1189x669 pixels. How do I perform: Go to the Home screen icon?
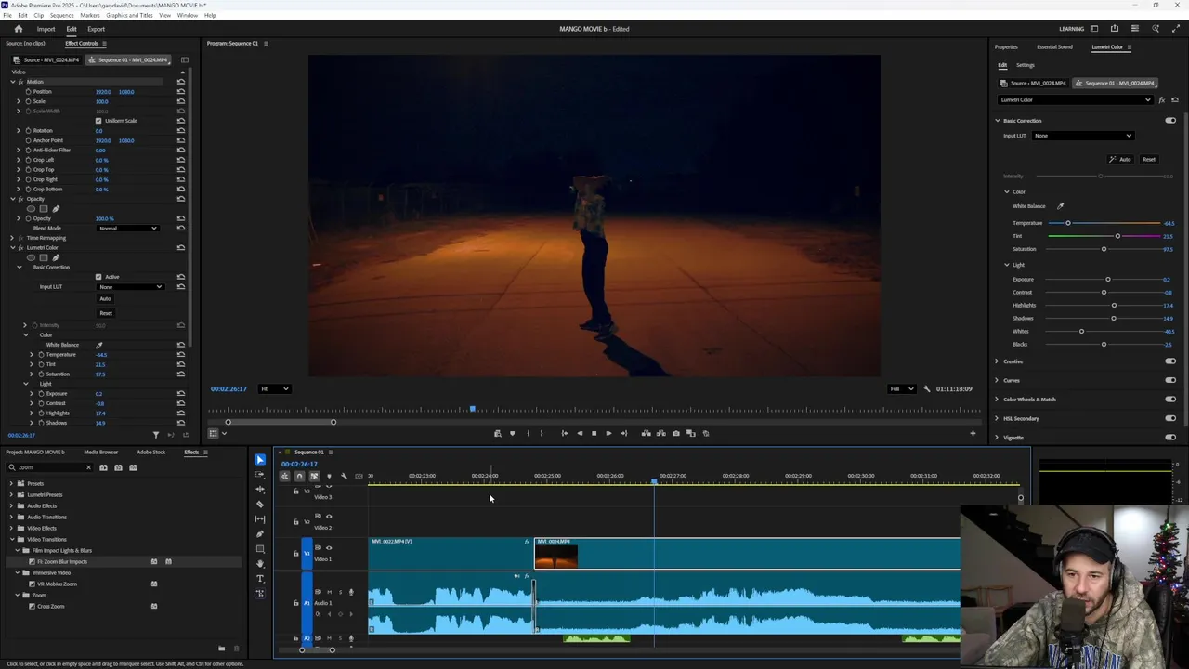click(x=18, y=29)
